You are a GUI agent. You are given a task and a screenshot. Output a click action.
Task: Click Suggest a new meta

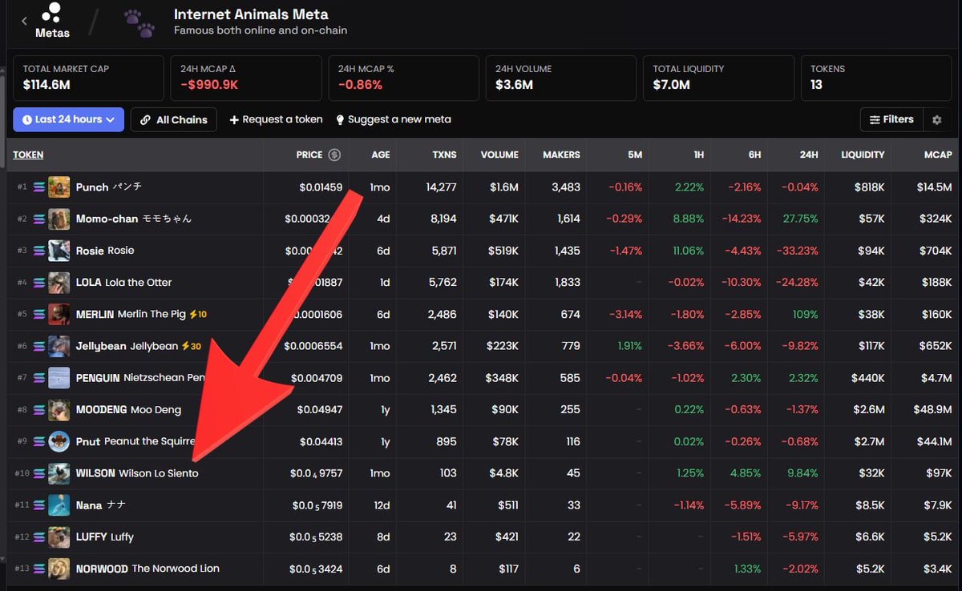[394, 119]
